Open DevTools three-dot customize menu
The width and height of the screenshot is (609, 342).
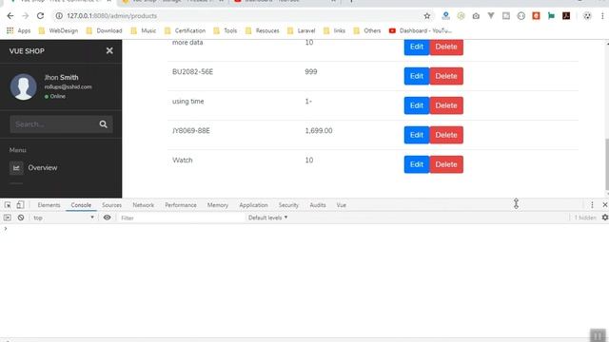pos(592,205)
